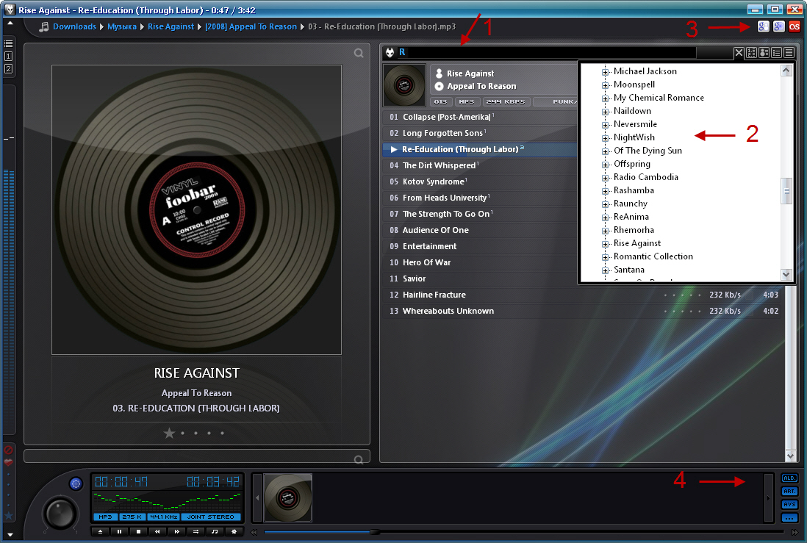
Task: Click the magnifier icon above the album art
Action: pos(358,53)
